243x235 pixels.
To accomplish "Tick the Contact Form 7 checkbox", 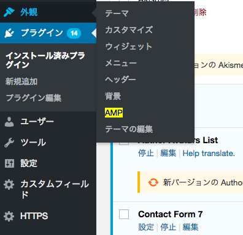I will pos(124,214).
